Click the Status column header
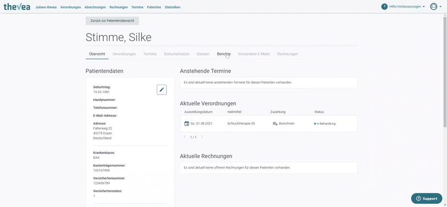This screenshot has height=207, width=447. 319,112
